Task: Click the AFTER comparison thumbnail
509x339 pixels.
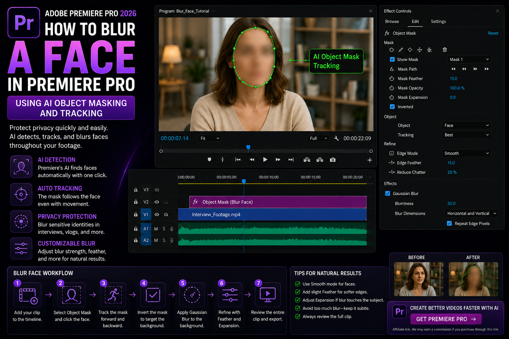Action: pos(473,279)
